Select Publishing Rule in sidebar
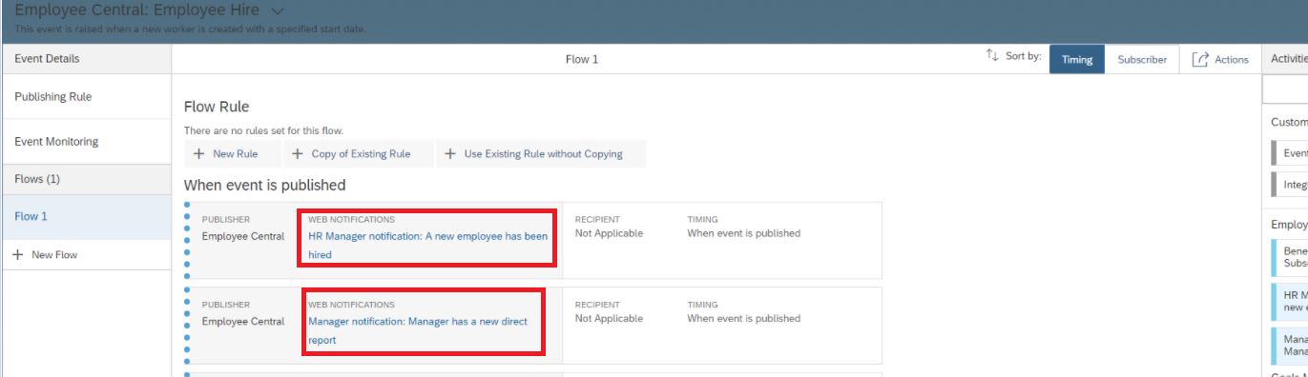Screen dimensions: 1308x377 pyautogui.click(x=86, y=97)
